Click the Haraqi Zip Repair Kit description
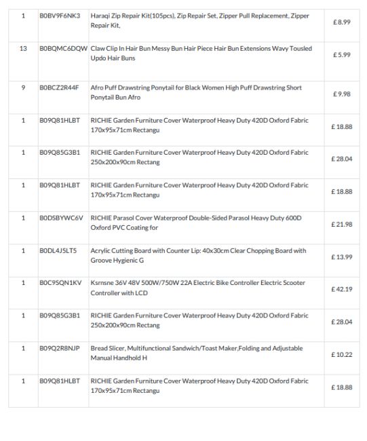The image size is (367, 441). [199, 20]
